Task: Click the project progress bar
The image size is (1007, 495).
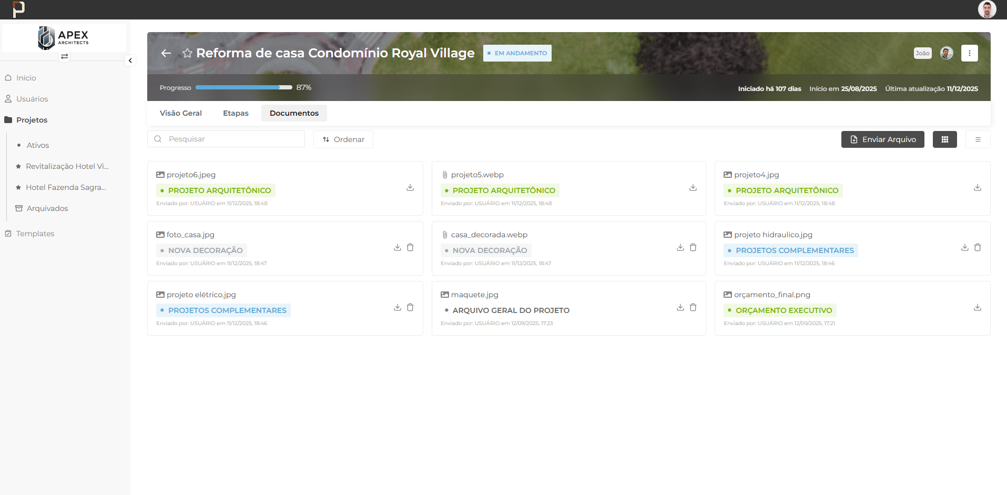Action: (243, 88)
